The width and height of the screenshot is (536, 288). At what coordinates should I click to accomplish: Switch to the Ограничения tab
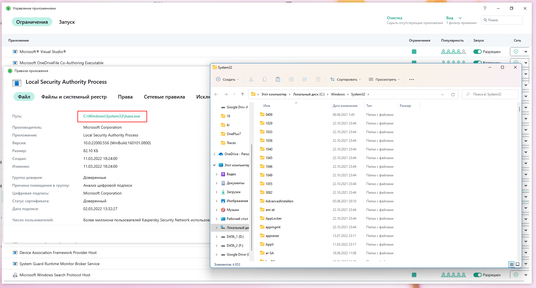pyautogui.click(x=32, y=22)
